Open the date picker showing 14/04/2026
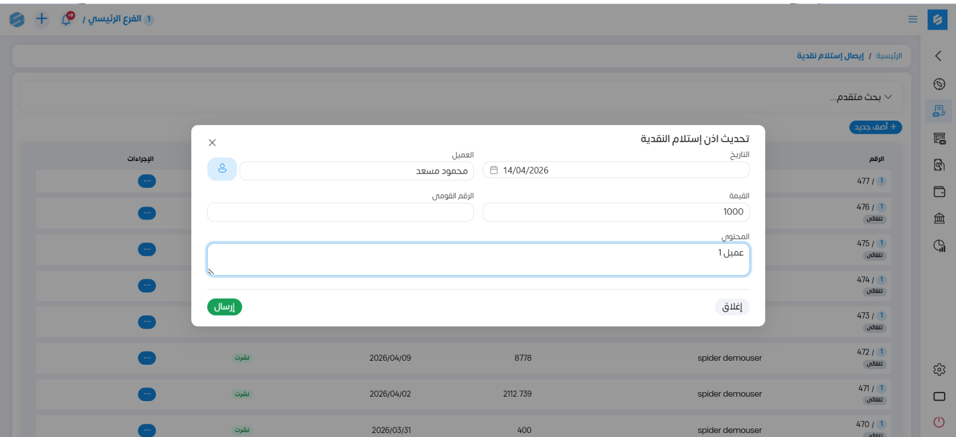This screenshot has height=437, width=956. 616,170
